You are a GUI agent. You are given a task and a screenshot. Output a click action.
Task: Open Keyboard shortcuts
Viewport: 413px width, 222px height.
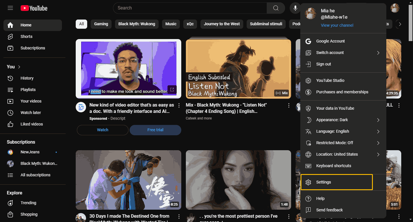click(x=343, y=166)
